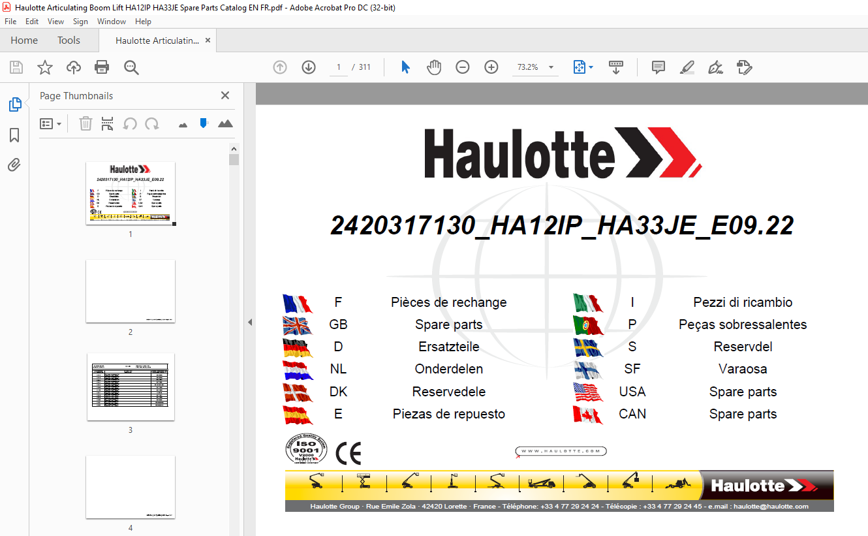Open the Attachments paperclip panel
The height and width of the screenshot is (536, 868).
(x=14, y=165)
